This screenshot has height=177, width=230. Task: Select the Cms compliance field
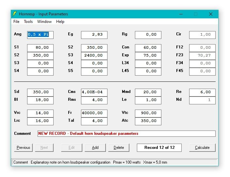tap(94, 92)
